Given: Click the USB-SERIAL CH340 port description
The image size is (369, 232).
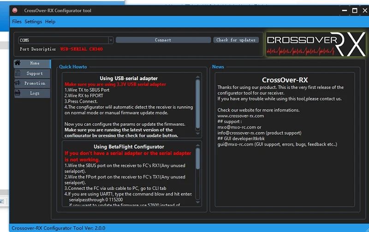Looking at the screenshot, I should 82,49.
